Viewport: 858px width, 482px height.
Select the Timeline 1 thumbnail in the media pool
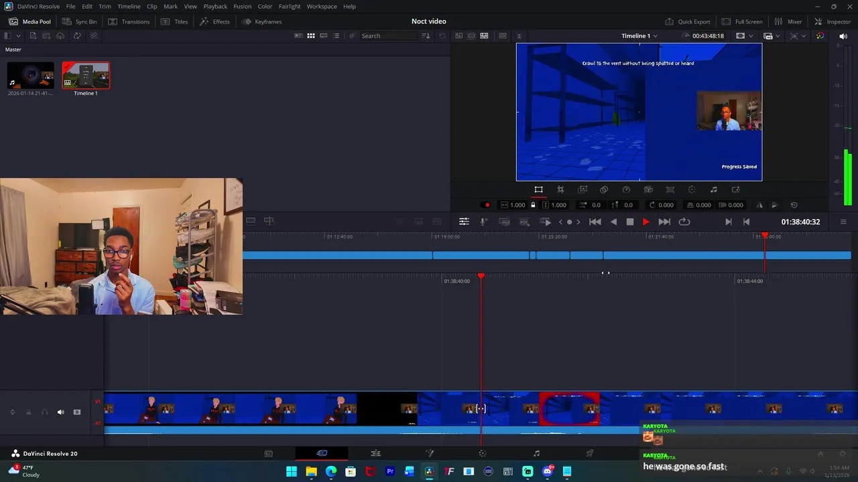point(86,76)
